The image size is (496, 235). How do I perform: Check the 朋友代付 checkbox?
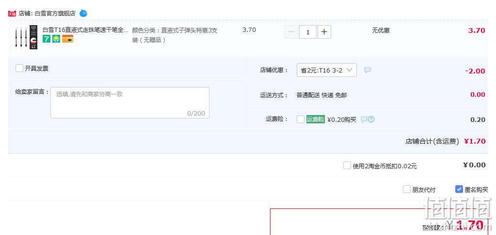click(406, 189)
